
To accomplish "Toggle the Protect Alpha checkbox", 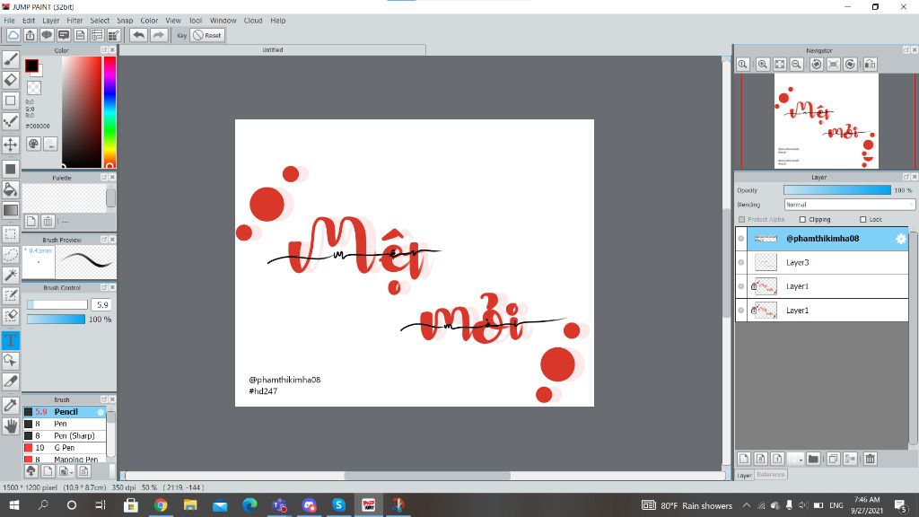I will click(x=742, y=219).
